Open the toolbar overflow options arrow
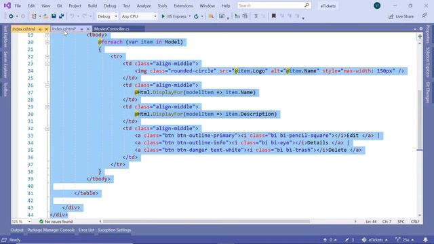 pos(303,18)
